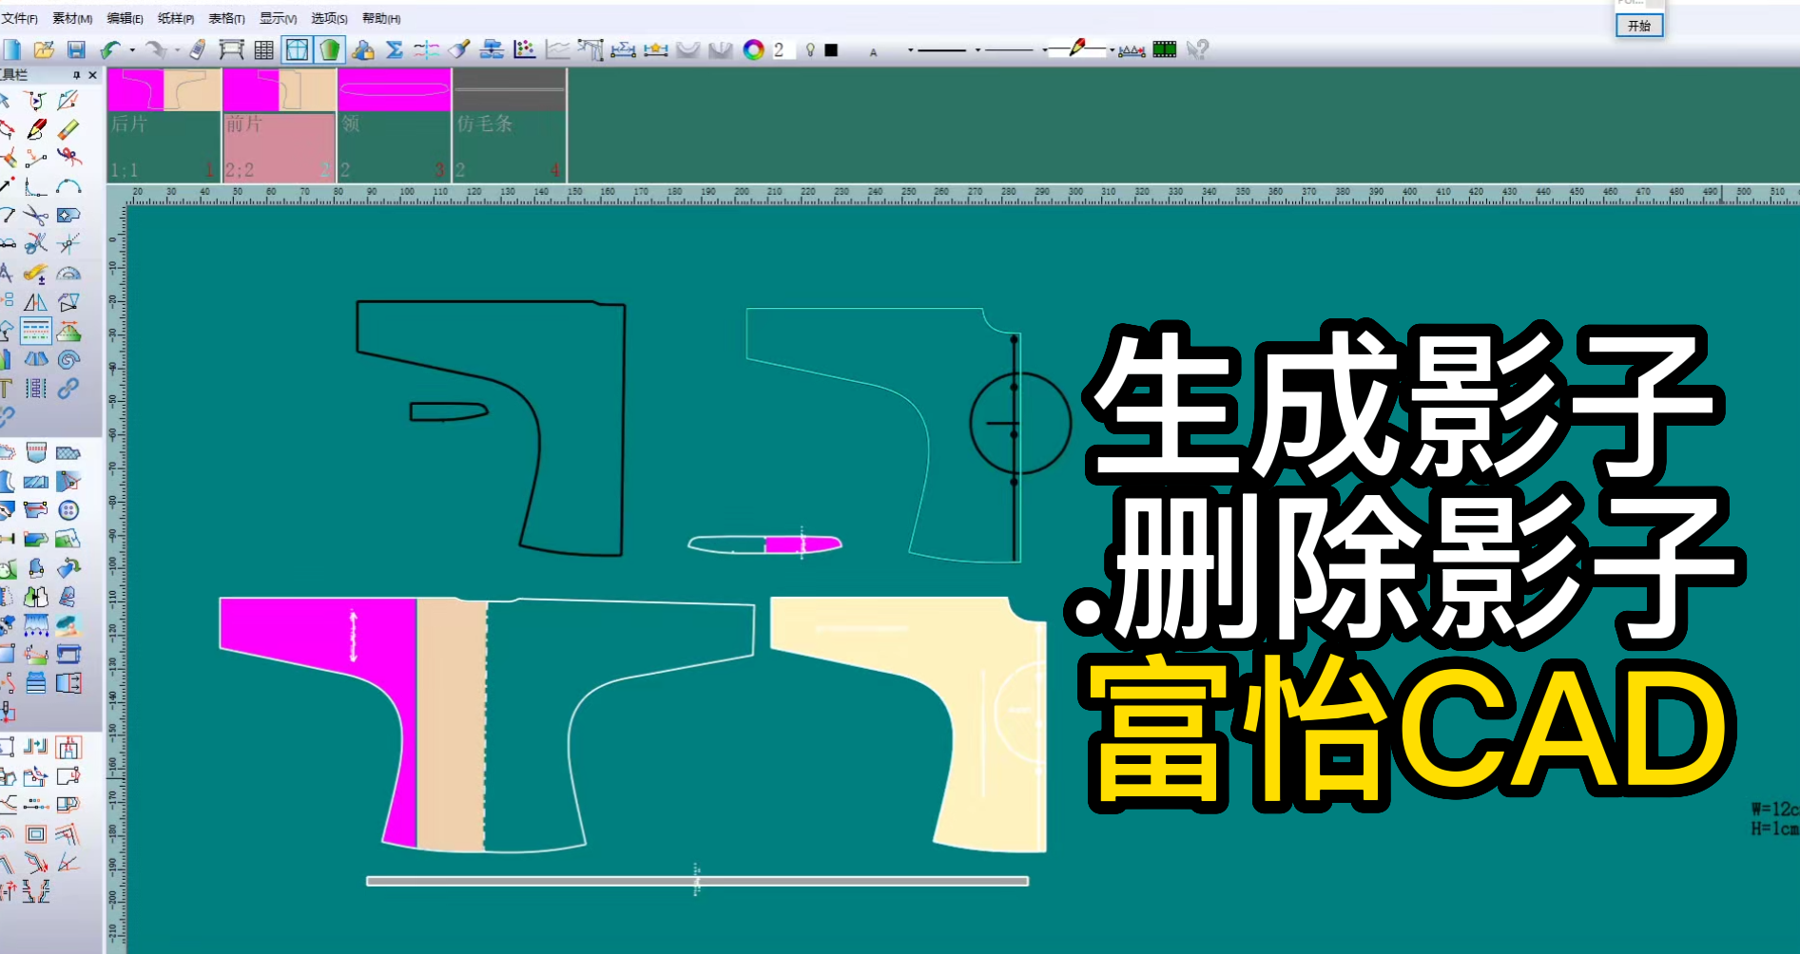Select the blue spiral tool
Image resolution: width=1800 pixels, height=954 pixels.
click(x=68, y=360)
